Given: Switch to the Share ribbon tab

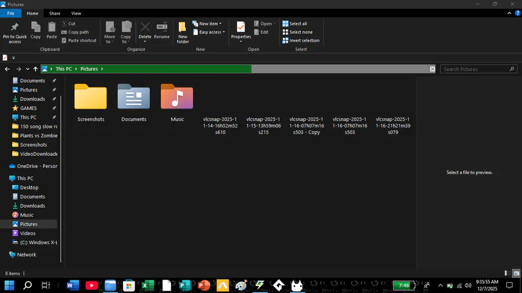Looking at the screenshot, I should (55, 13).
